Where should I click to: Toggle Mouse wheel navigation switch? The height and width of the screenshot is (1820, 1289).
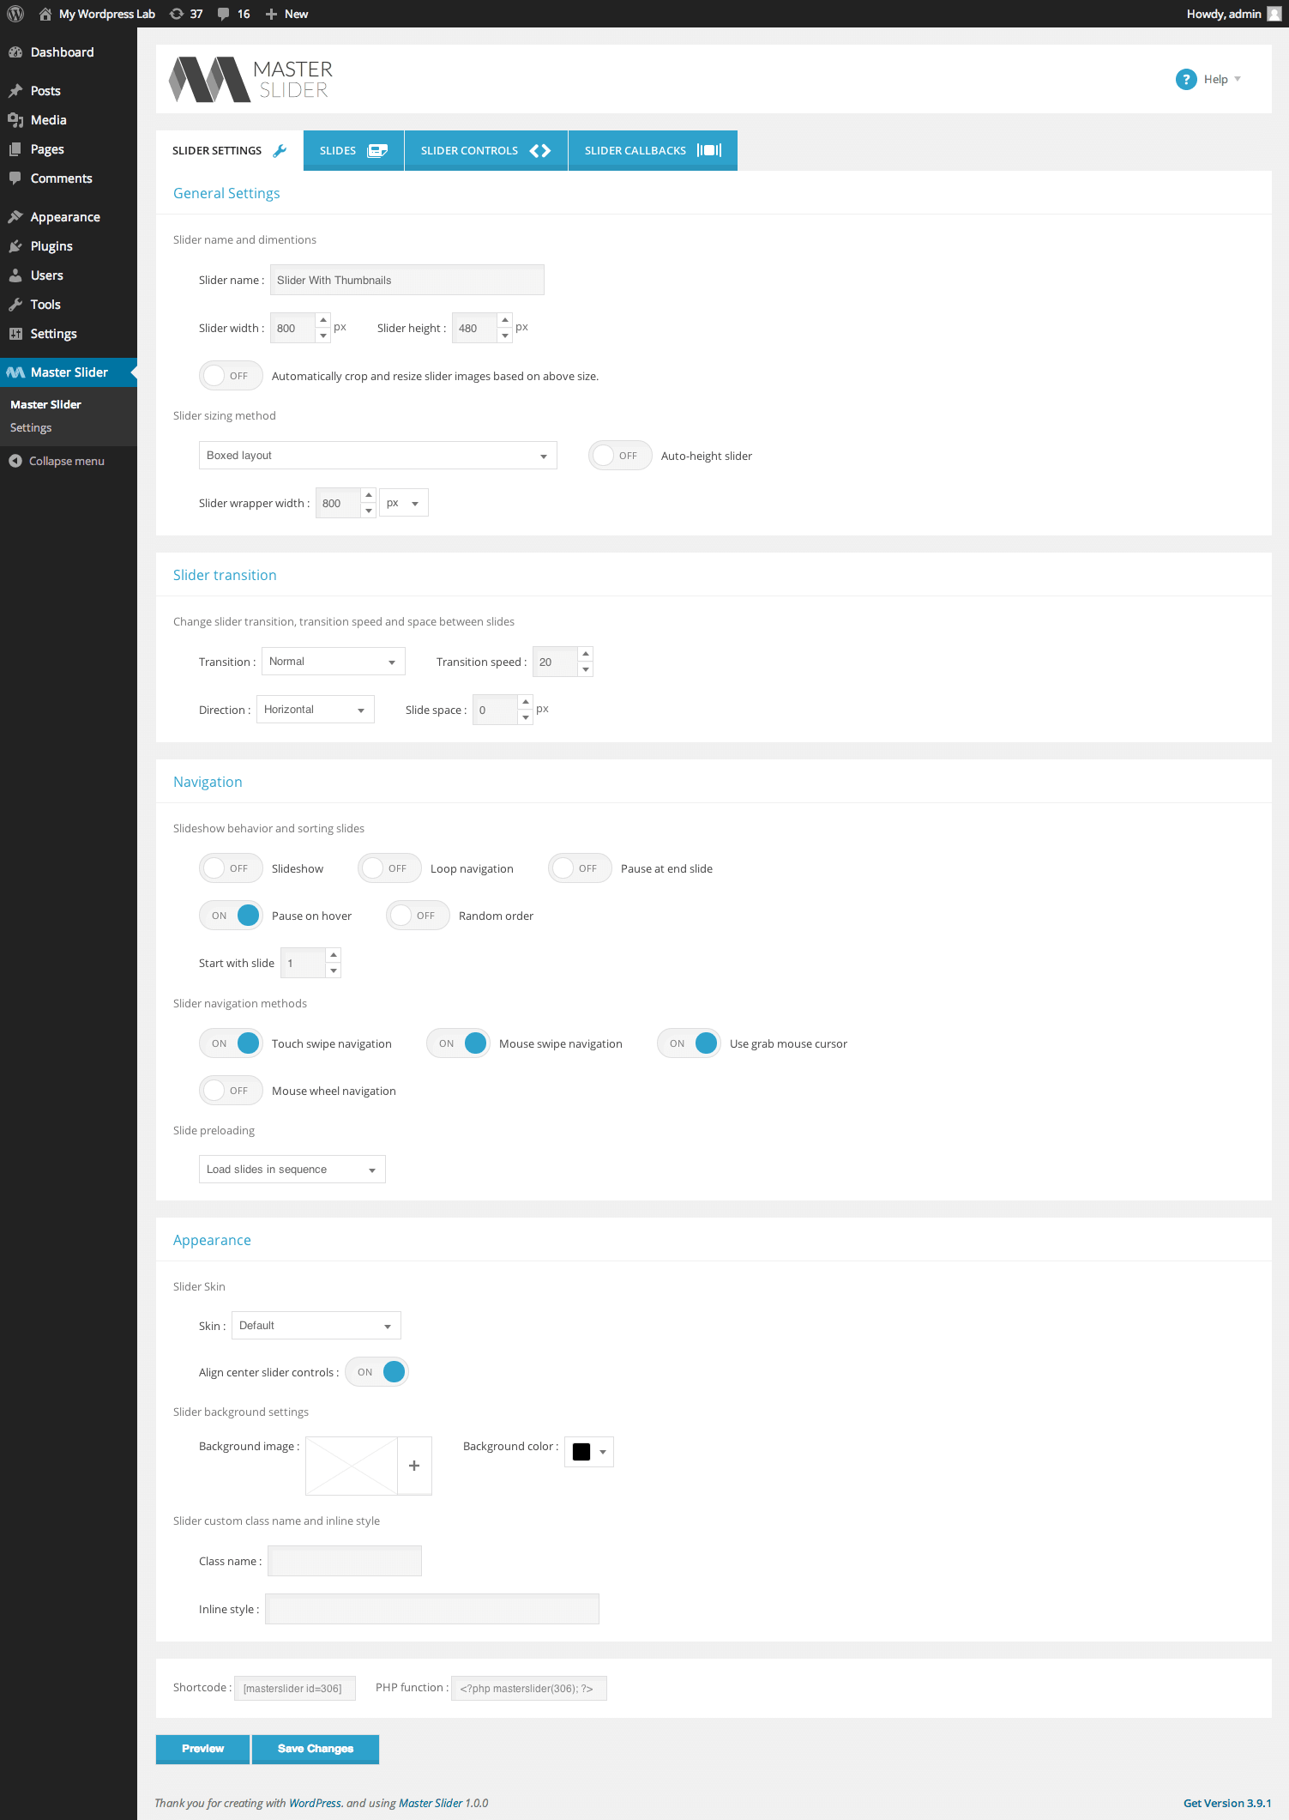pyautogui.click(x=231, y=1091)
